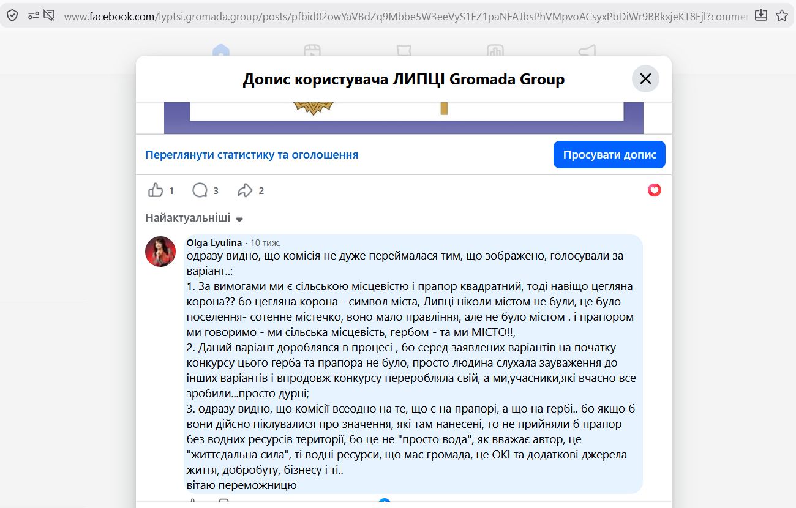Open the Insights chart icon in top navigation
Image resolution: width=796 pixels, height=508 pixels.
(495, 50)
